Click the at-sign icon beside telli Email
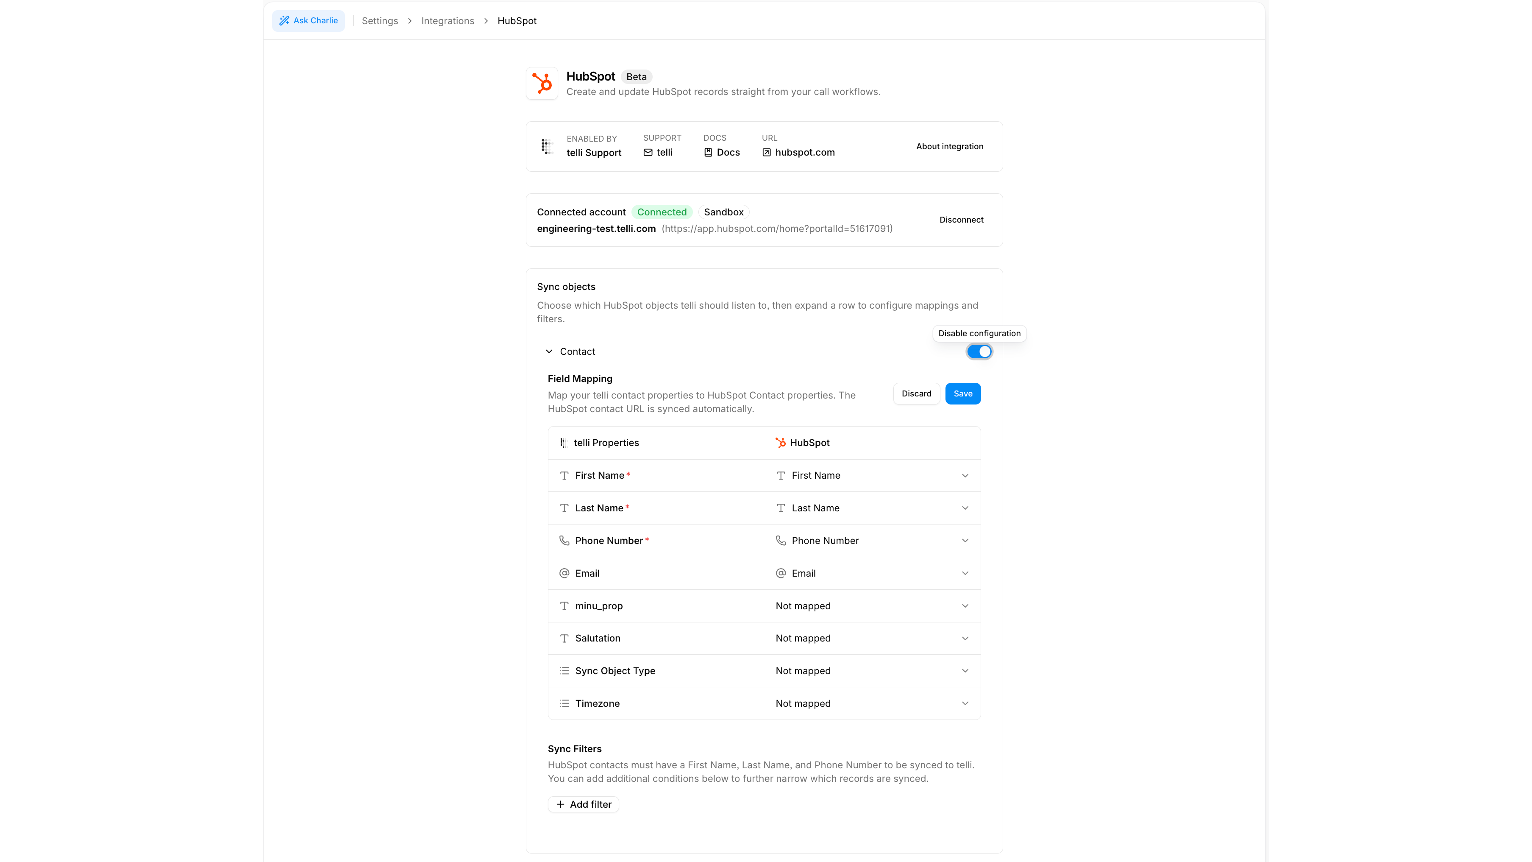The width and height of the screenshot is (1532, 862). tap(564, 574)
